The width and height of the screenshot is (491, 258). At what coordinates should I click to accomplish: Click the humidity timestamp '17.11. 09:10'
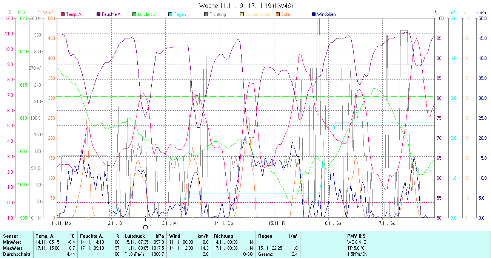92,248
